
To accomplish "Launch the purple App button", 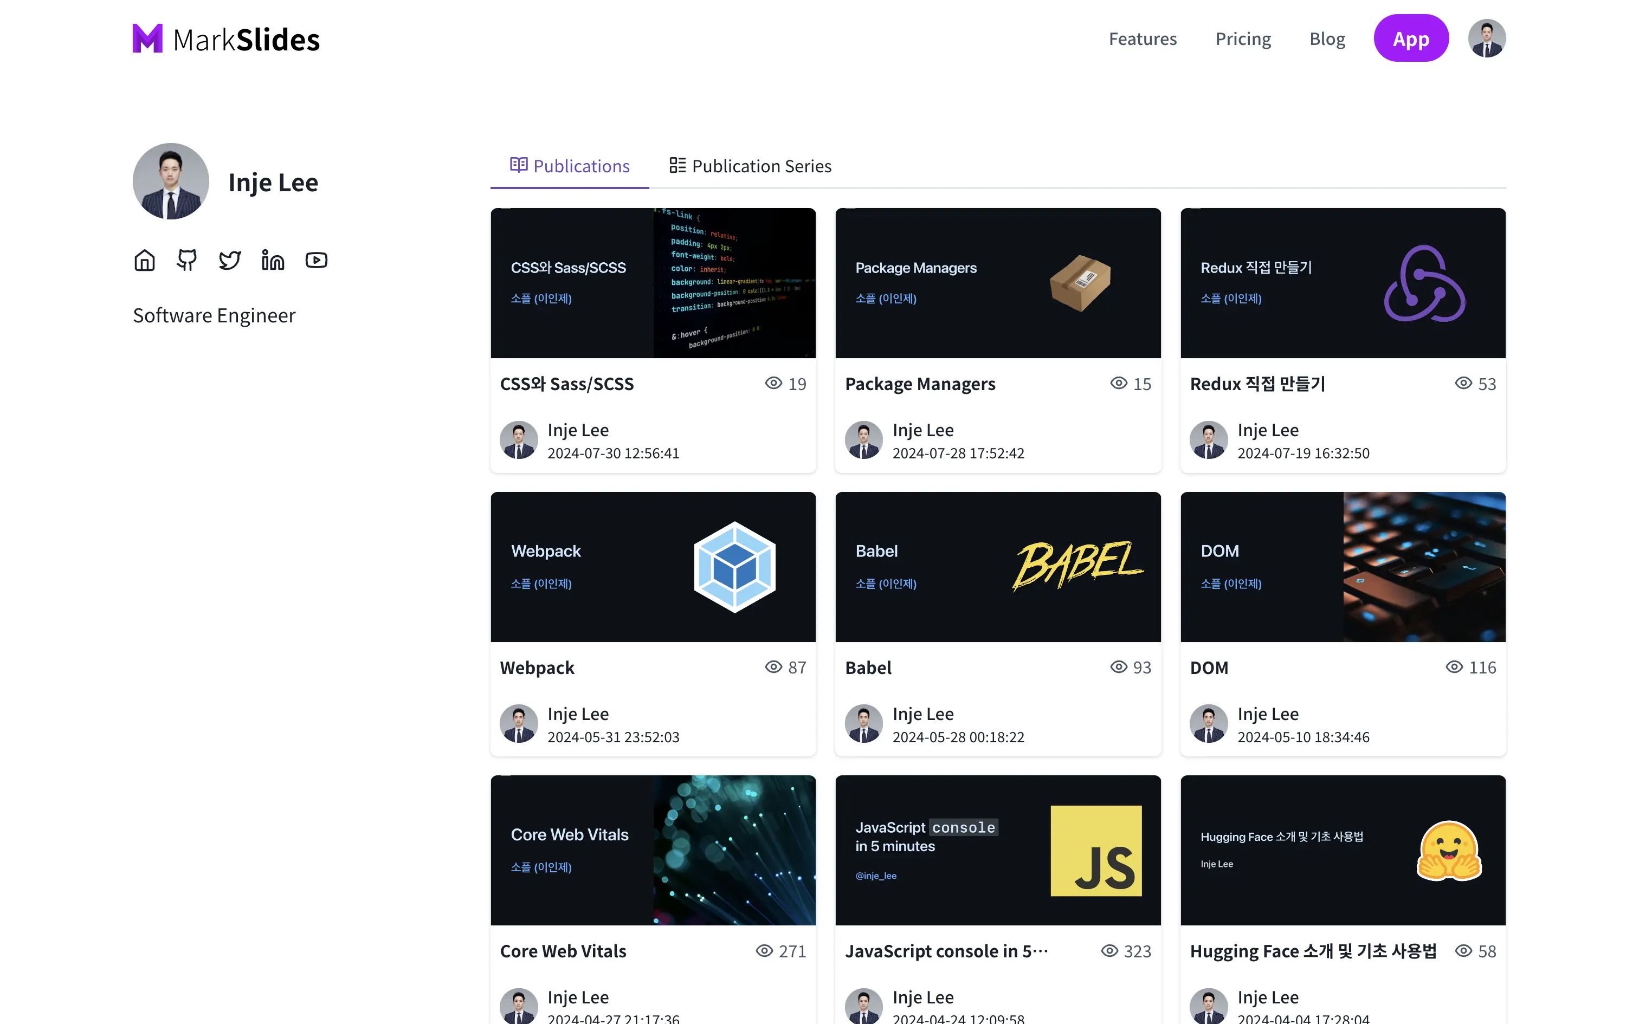I will point(1411,38).
